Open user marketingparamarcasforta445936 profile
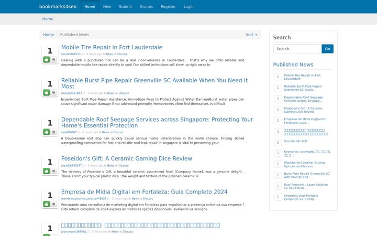Viewport: 377px width, 236px height. pyautogui.click(x=84, y=199)
